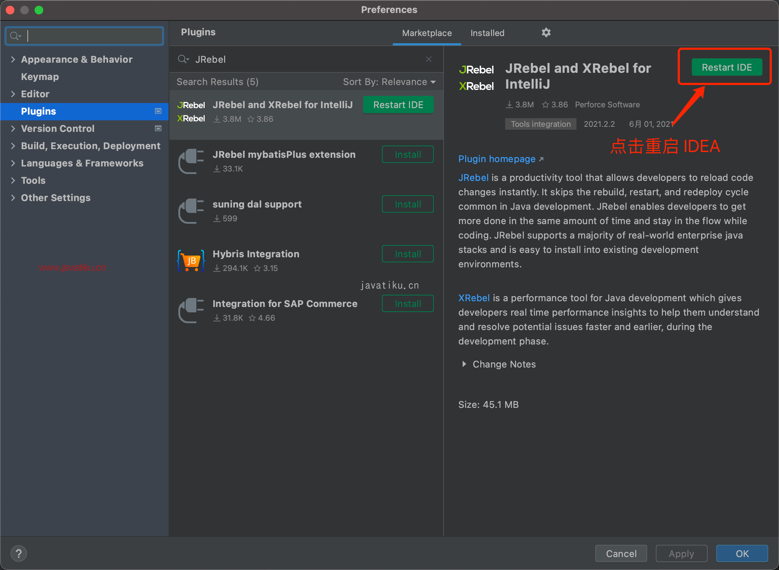This screenshot has width=779, height=570.
Task: Expand Build, Execution, Deployment node
Action: pos(13,146)
